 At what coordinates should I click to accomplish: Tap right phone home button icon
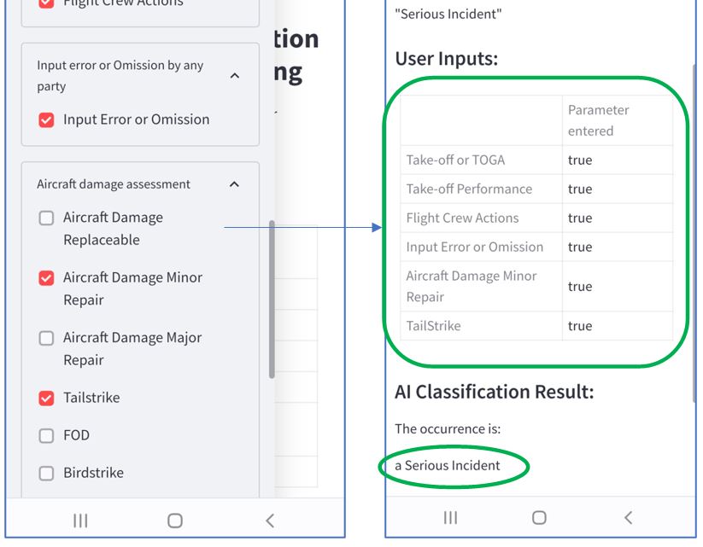click(539, 517)
